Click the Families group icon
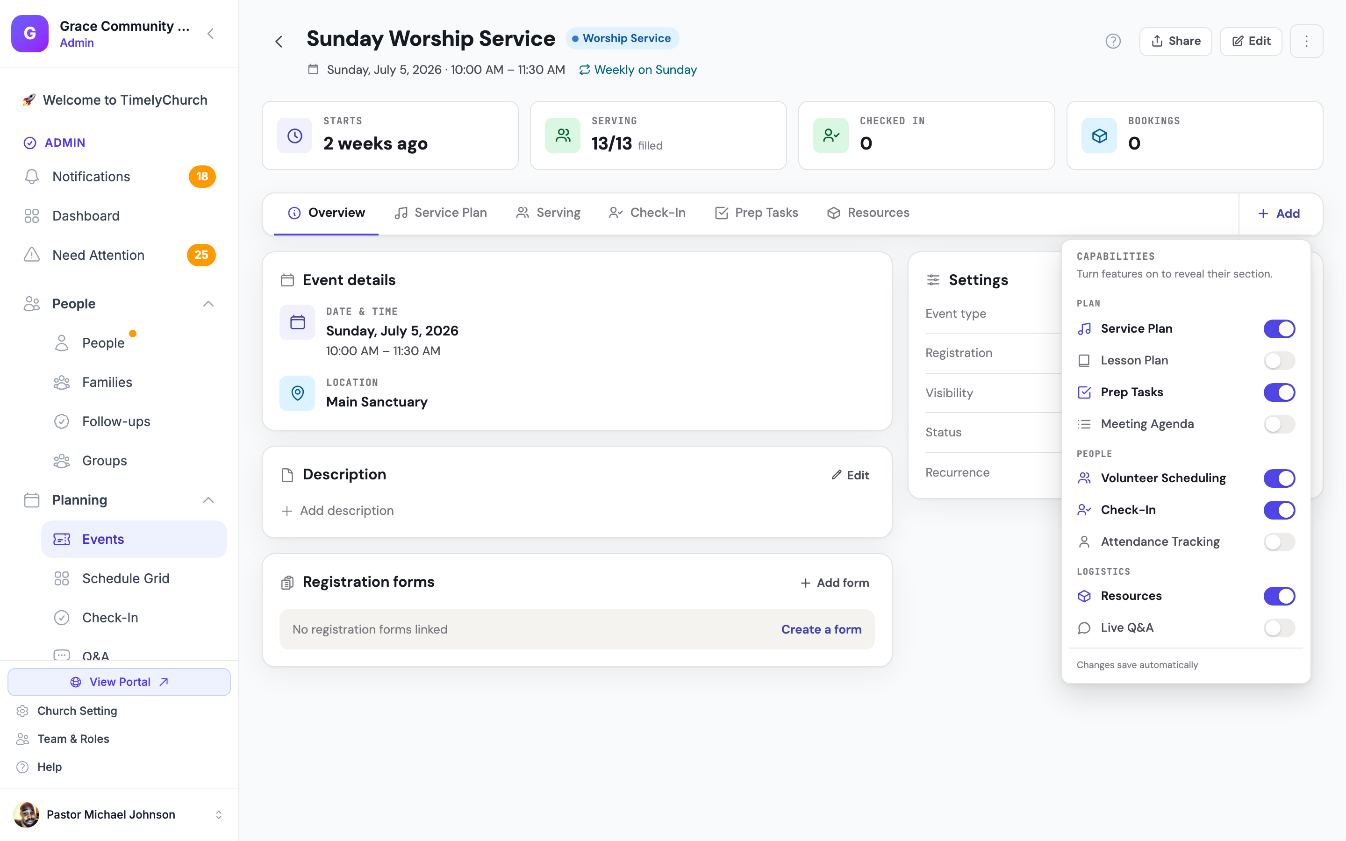 [62, 382]
